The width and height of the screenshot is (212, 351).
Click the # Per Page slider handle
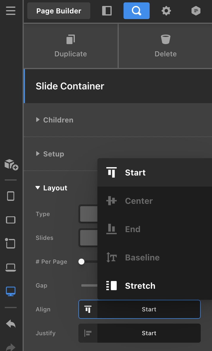pos(81,262)
